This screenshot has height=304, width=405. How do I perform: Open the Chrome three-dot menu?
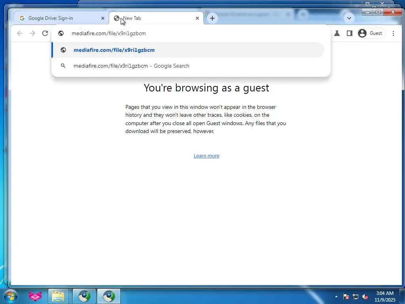[393, 33]
